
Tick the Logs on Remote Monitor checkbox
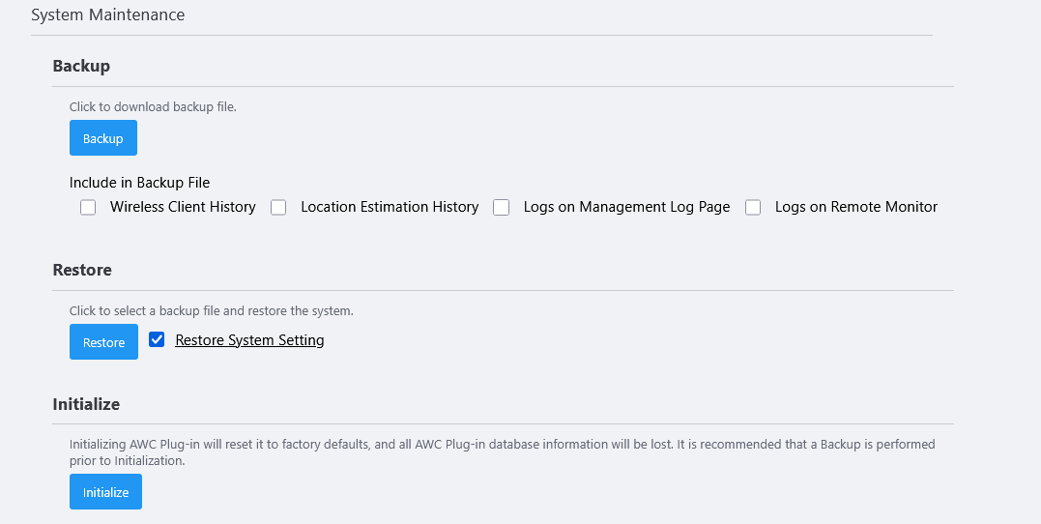[753, 207]
